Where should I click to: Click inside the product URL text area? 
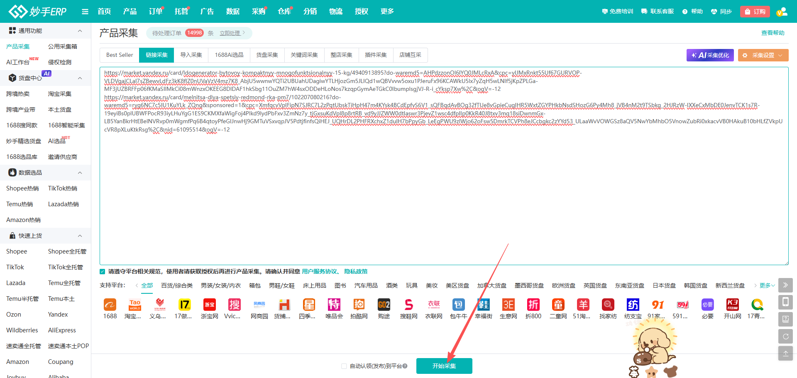[x=444, y=166]
